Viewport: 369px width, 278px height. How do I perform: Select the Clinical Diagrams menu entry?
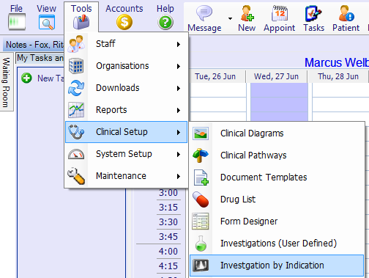point(277,133)
